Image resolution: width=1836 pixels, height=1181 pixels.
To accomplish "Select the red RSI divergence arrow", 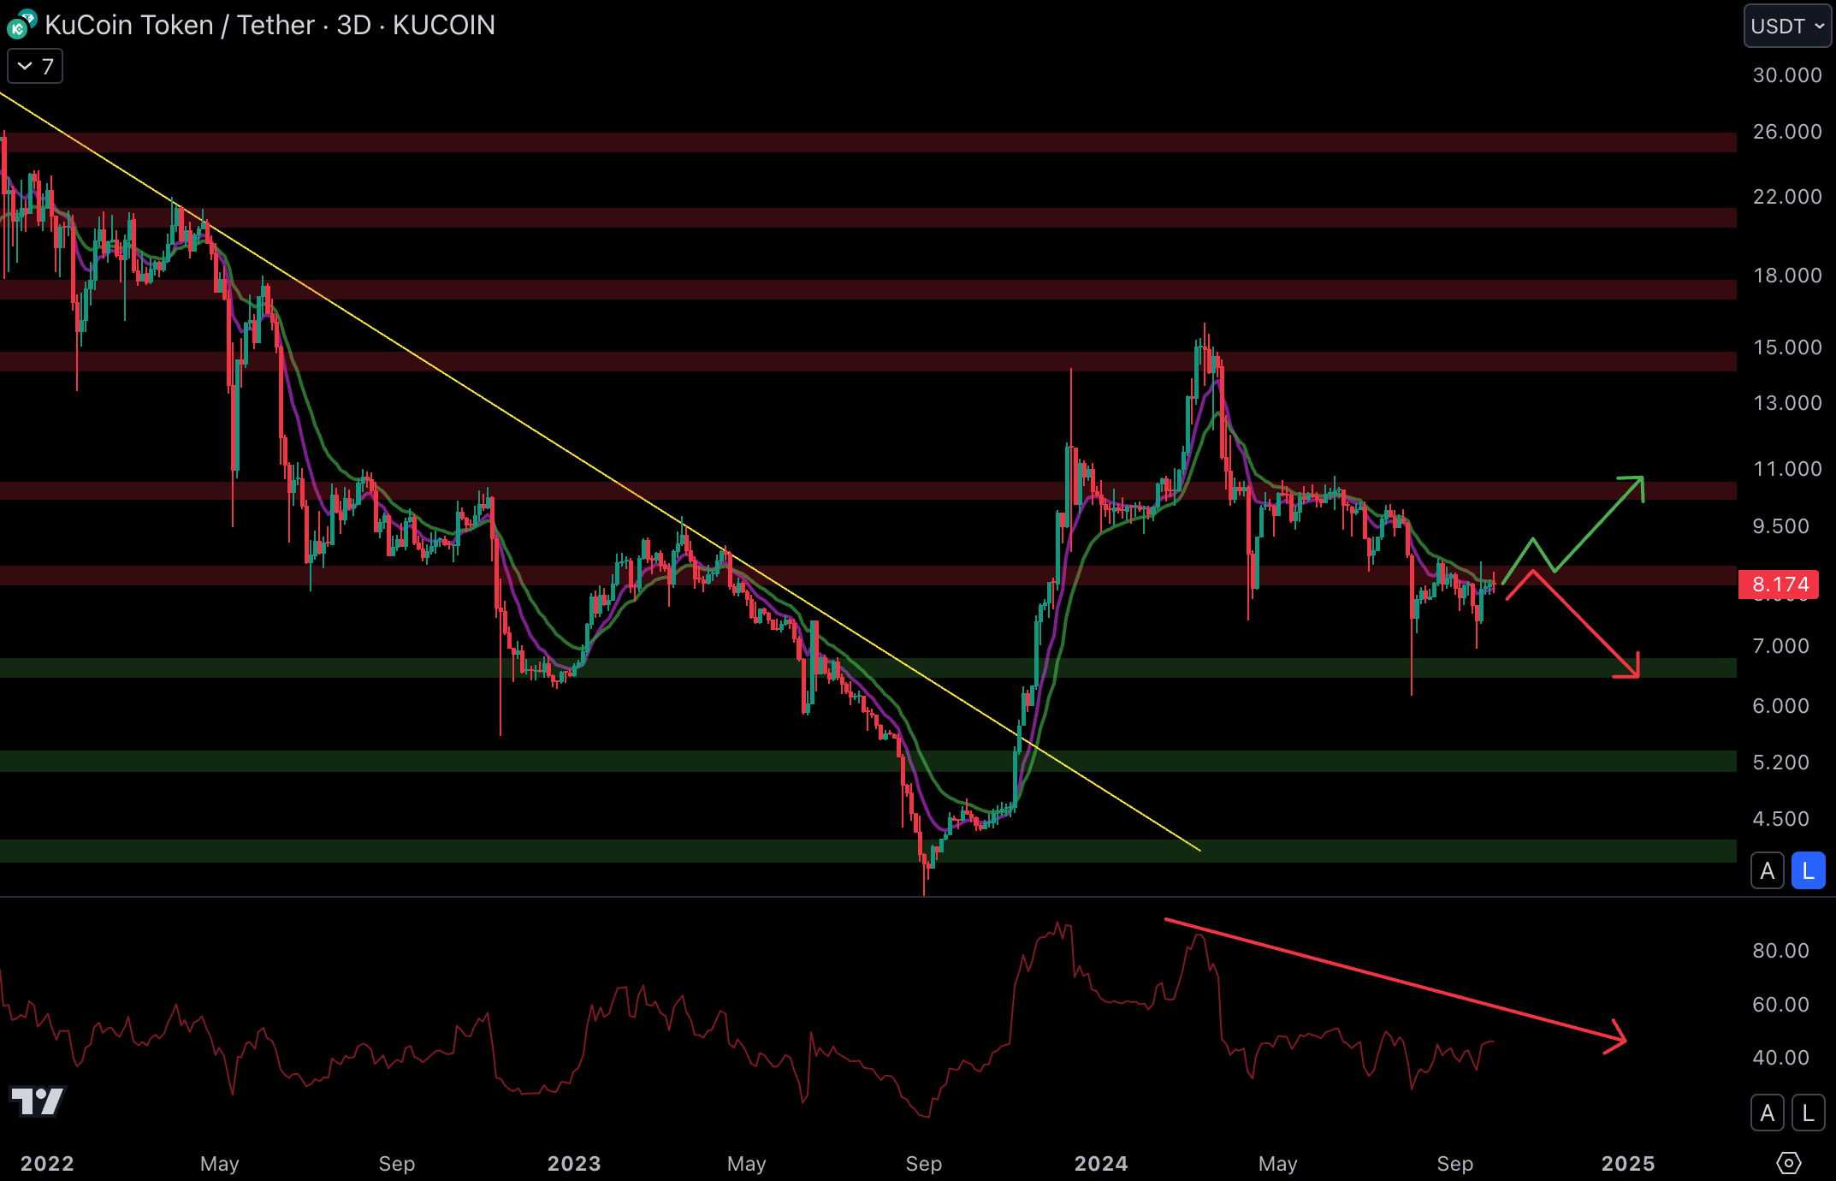I will 1395,980.
